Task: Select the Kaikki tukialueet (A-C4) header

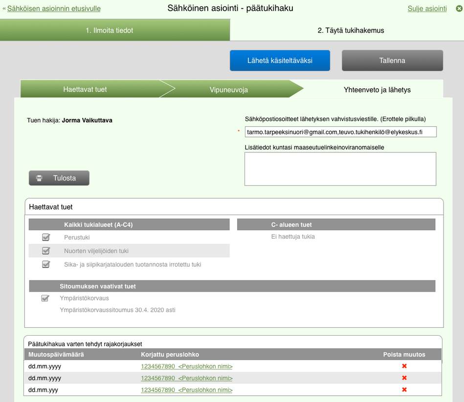Action: click(129, 224)
